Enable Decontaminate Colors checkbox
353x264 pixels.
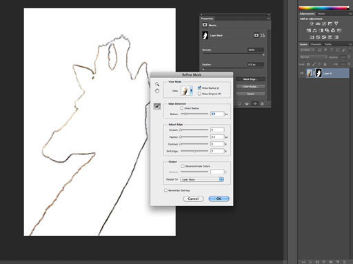pyautogui.click(x=183, y=166)
